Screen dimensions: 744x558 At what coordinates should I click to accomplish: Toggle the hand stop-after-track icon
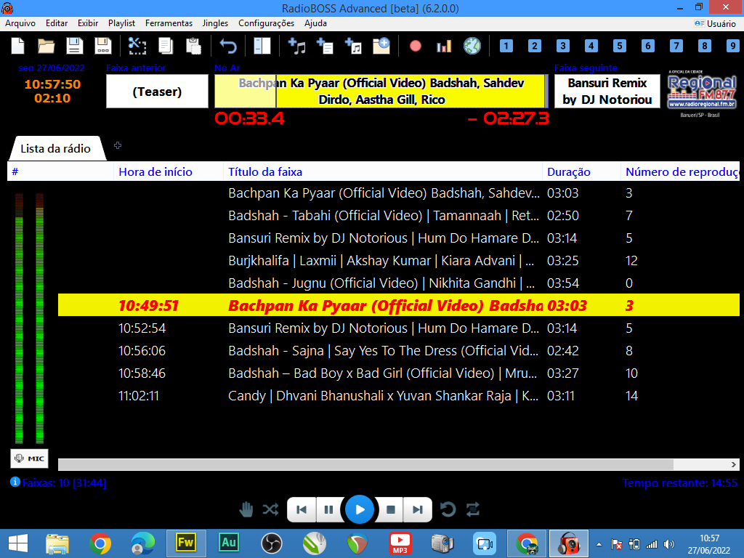[246, 509]
